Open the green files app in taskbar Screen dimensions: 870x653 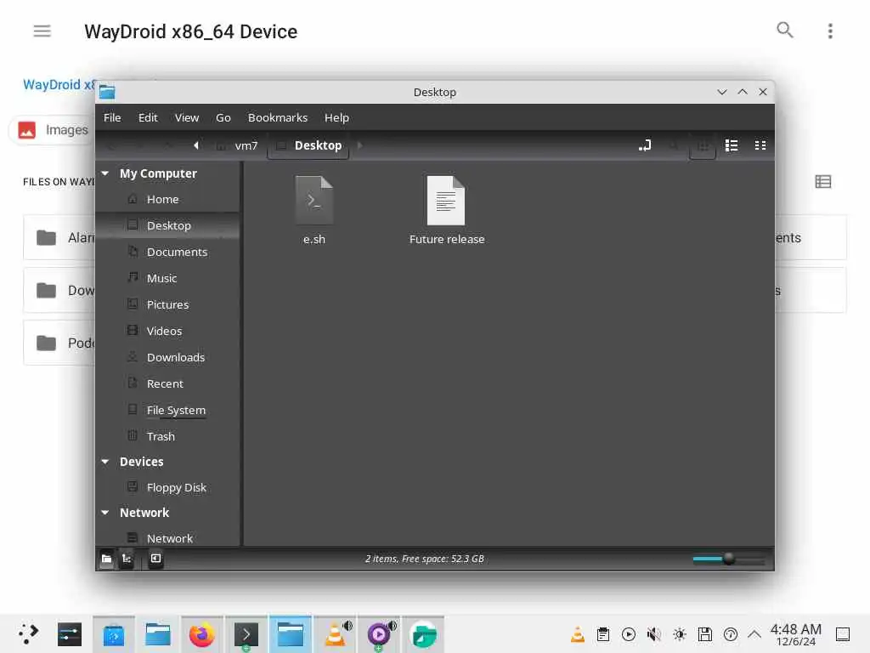(x=423, y=634)
